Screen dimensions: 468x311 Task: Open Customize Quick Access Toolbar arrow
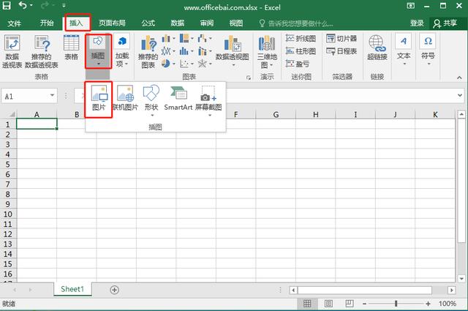(64, 5)
